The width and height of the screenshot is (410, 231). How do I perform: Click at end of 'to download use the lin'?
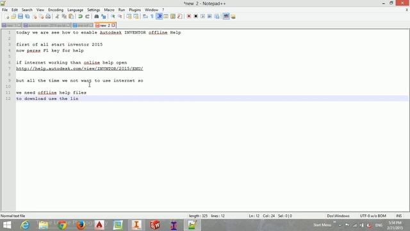tap(78, 99)
